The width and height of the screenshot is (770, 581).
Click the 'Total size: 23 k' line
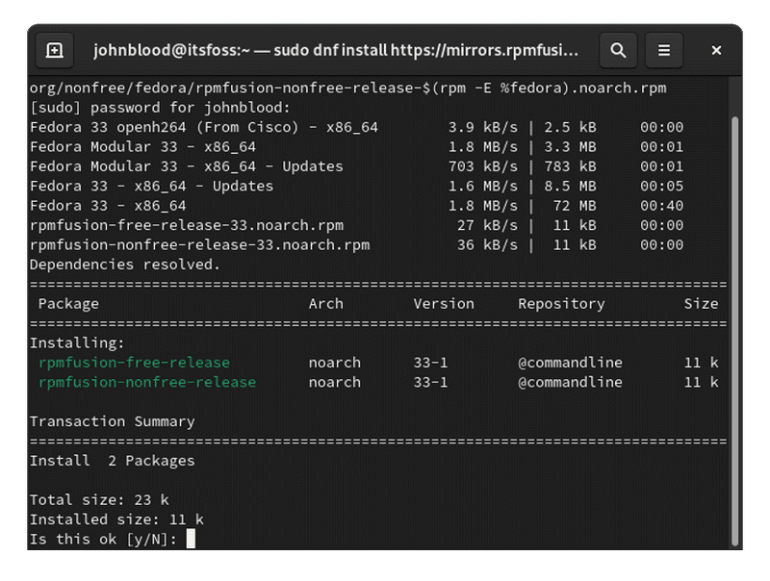tap(99, 500)
